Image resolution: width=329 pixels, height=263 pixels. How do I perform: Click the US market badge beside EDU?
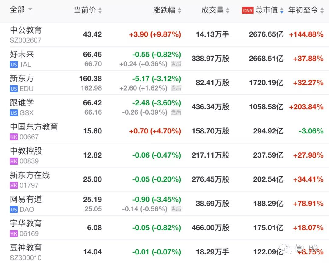pyautogui.click(x=13, y=89)
